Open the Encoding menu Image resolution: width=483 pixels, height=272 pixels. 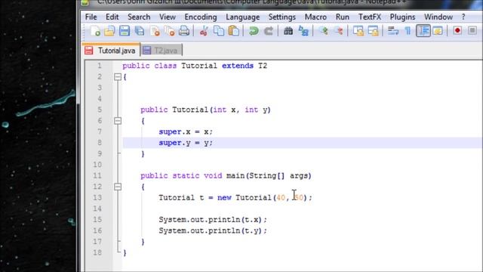click(201, 17)
